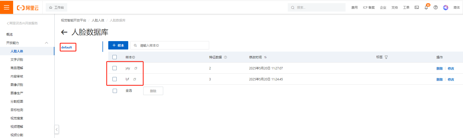463x138 pixels.
Task: Switch language via 简体
Action: point(457,8)
